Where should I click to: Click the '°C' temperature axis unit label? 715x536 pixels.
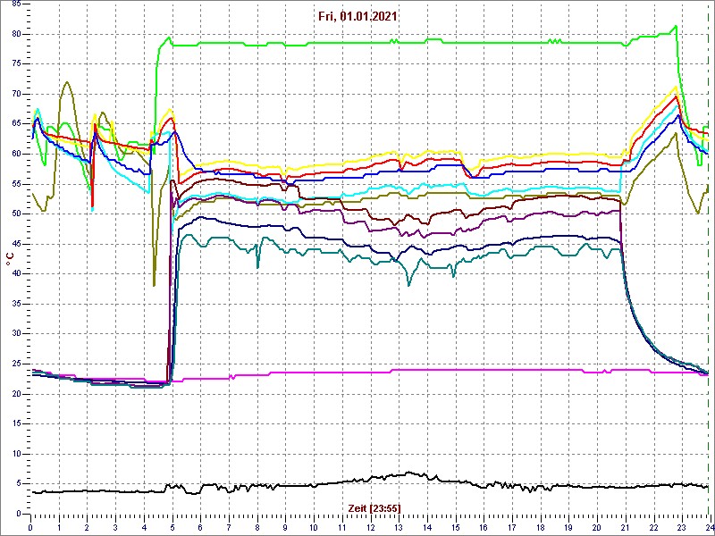coord(10,260)
